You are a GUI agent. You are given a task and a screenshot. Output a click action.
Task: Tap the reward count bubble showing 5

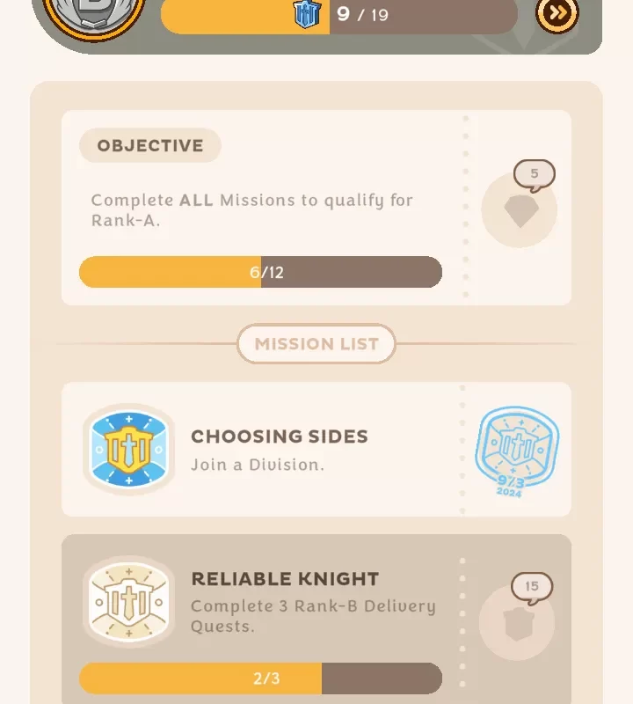coord(534,174)
